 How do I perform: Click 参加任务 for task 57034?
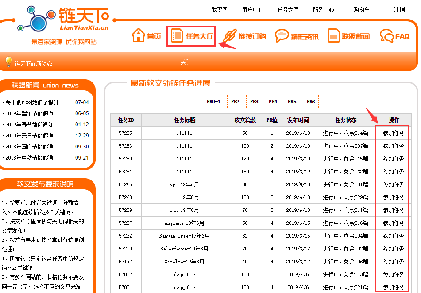pos(394,287)
